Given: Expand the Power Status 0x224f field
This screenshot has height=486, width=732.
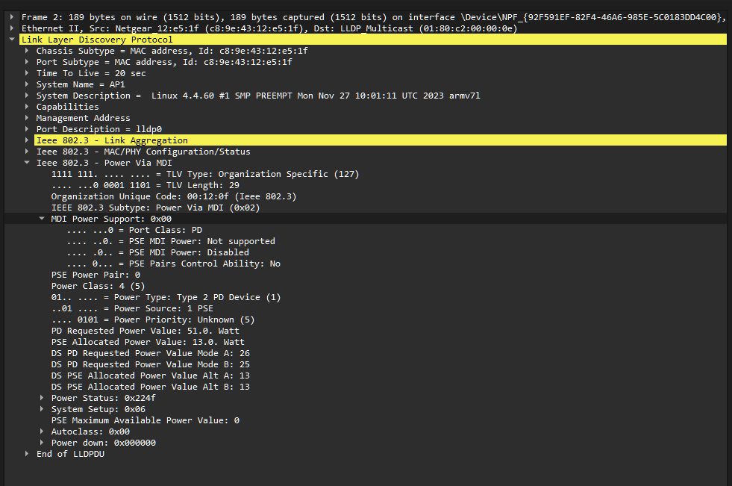Looking at the screenshot, I should 43,398.
